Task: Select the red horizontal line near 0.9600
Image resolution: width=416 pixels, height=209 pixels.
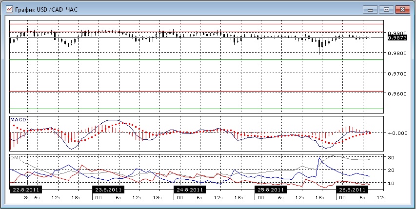Action: (197, 92)
